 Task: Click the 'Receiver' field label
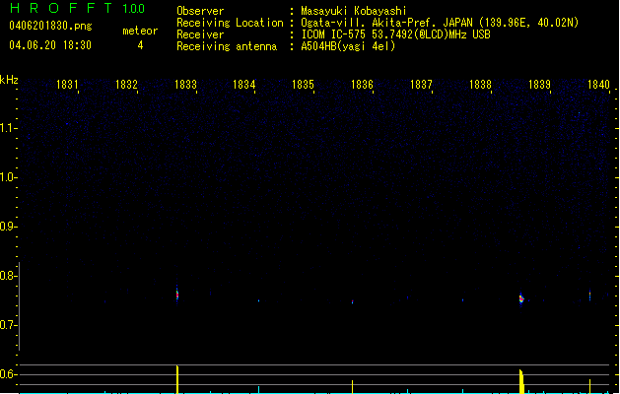200,34
